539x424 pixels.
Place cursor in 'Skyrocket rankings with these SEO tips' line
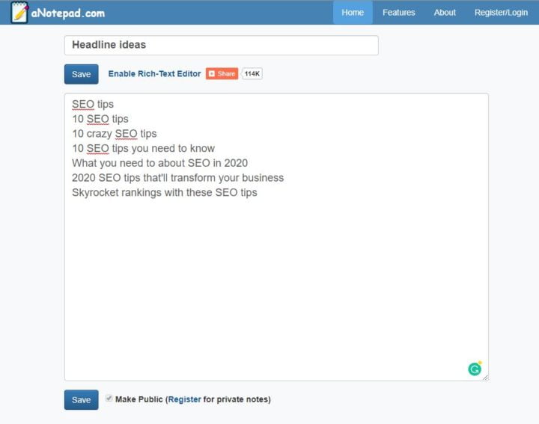164,192
